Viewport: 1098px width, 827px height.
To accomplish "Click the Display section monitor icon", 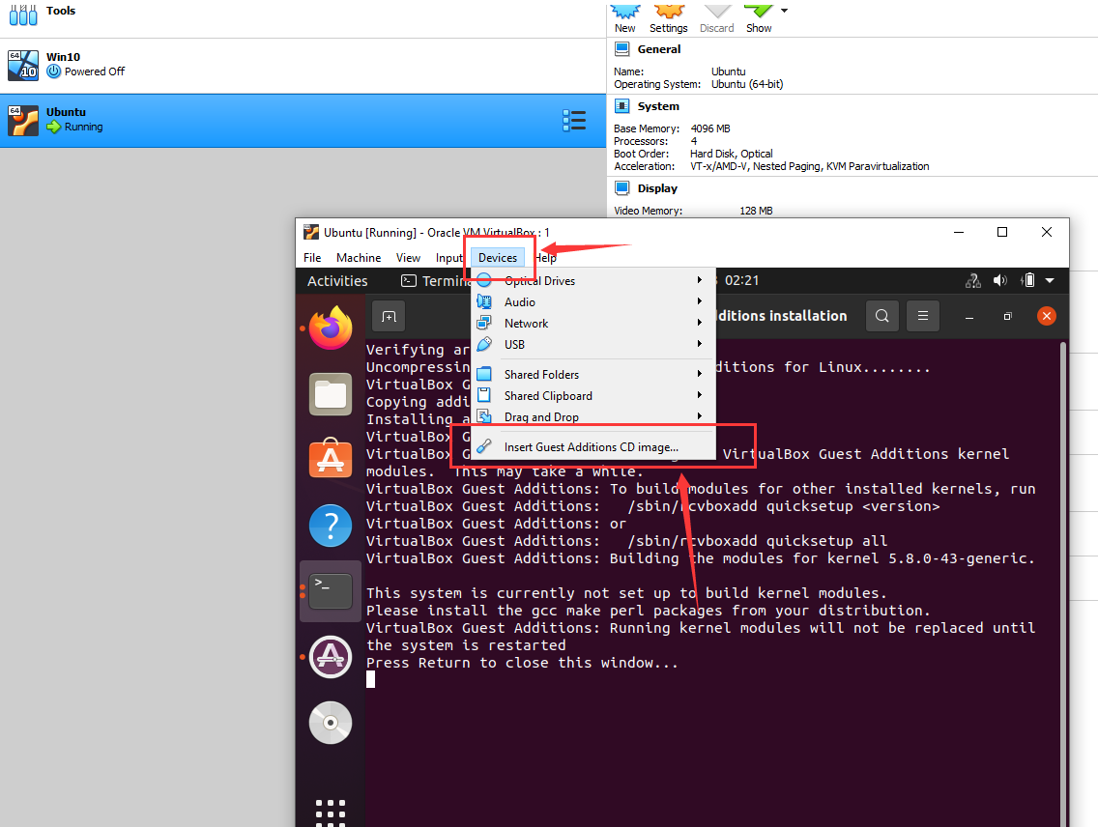I will click(x=621, y=188).
